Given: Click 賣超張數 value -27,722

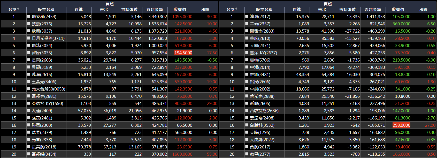Looking at the screenshot, I should click(352, 31).
